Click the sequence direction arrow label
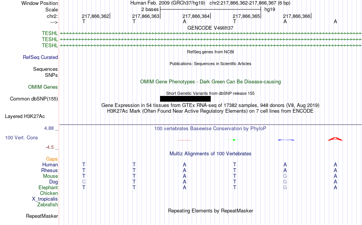This screenshot has width=362, height=225. point(54,22)
